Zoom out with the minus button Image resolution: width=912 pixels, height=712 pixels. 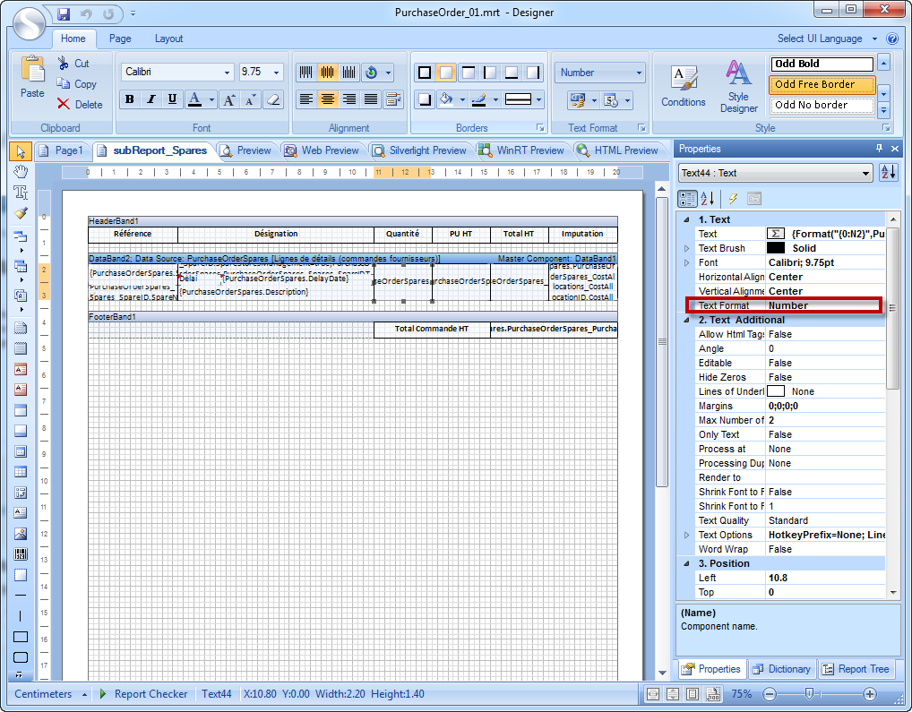tap(769, 693)
